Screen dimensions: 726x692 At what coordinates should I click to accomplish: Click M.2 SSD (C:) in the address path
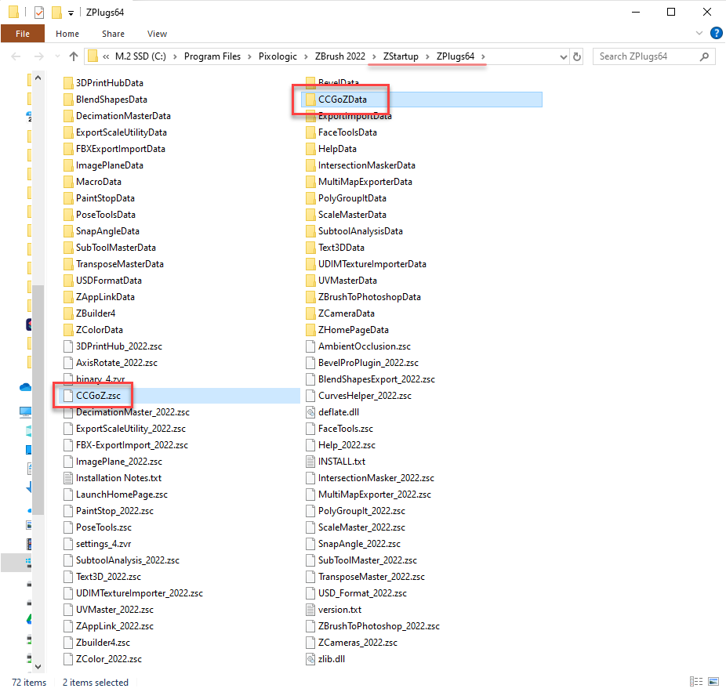140,56
